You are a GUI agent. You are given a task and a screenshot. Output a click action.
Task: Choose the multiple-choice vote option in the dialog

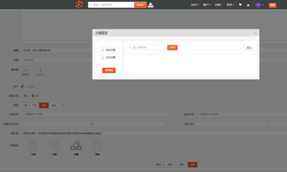point(109,57)
